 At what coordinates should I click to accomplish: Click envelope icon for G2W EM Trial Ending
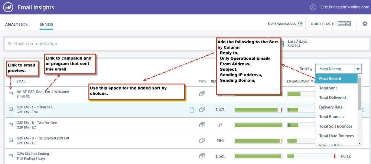[x=11, y=156]
